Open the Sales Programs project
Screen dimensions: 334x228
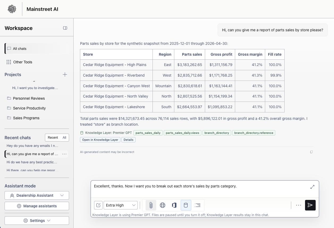coord(26,118)
